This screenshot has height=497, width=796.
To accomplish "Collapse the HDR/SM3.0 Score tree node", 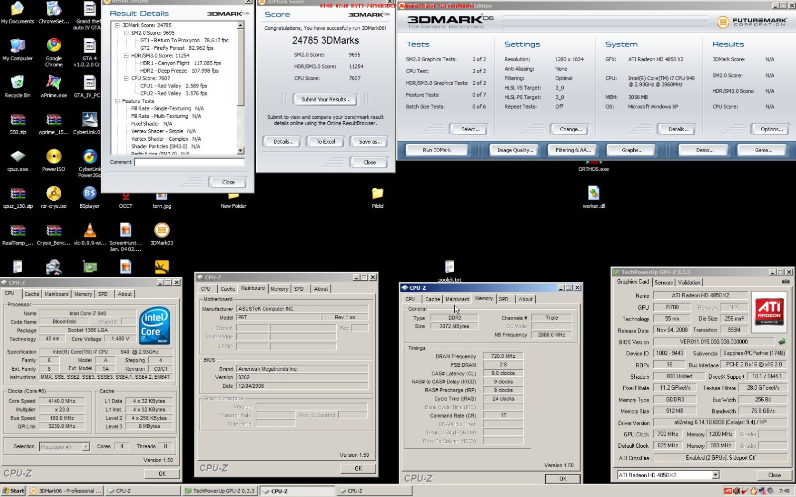I will click(126, 56).
